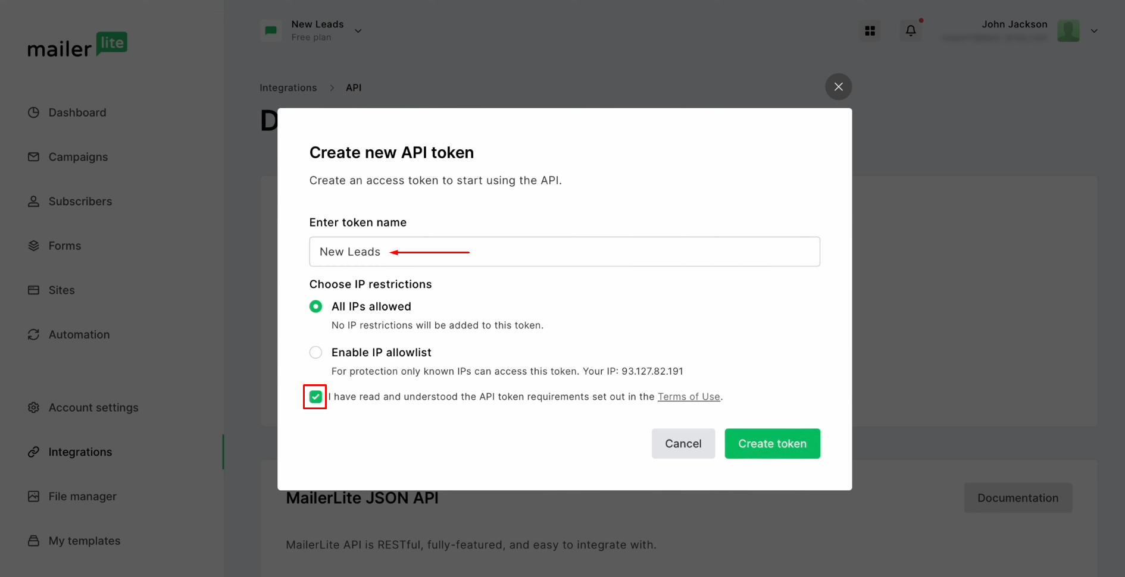
Task: Select the Enable IP allowlist option
Action: pyautogui.click(x=316, y=353)
